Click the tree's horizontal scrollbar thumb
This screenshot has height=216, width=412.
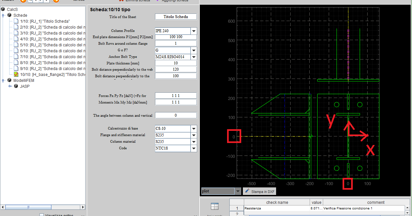point(28,207)
